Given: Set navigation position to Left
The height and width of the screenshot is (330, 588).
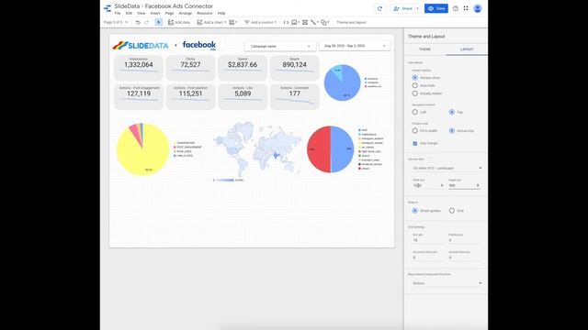Looking at the screenshot, I should coord(414,112).
